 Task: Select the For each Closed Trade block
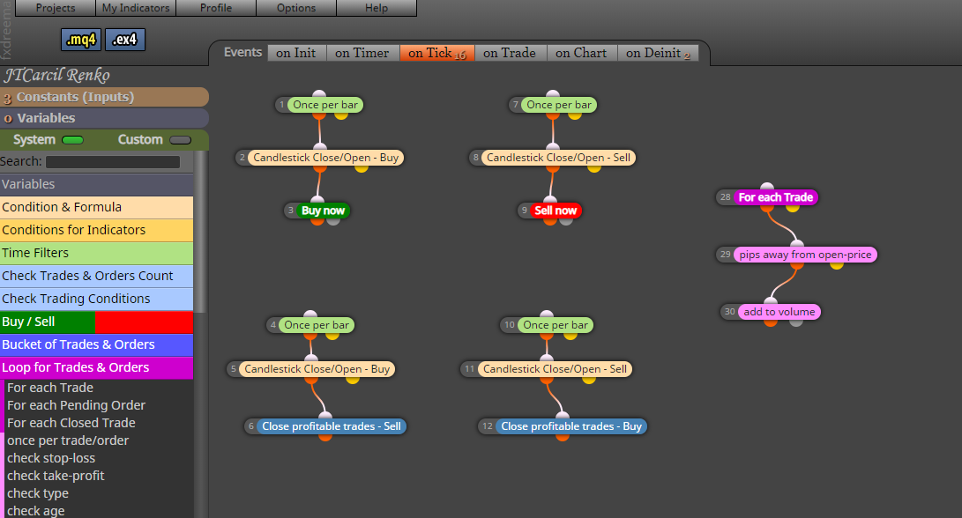tap(71, 423)
